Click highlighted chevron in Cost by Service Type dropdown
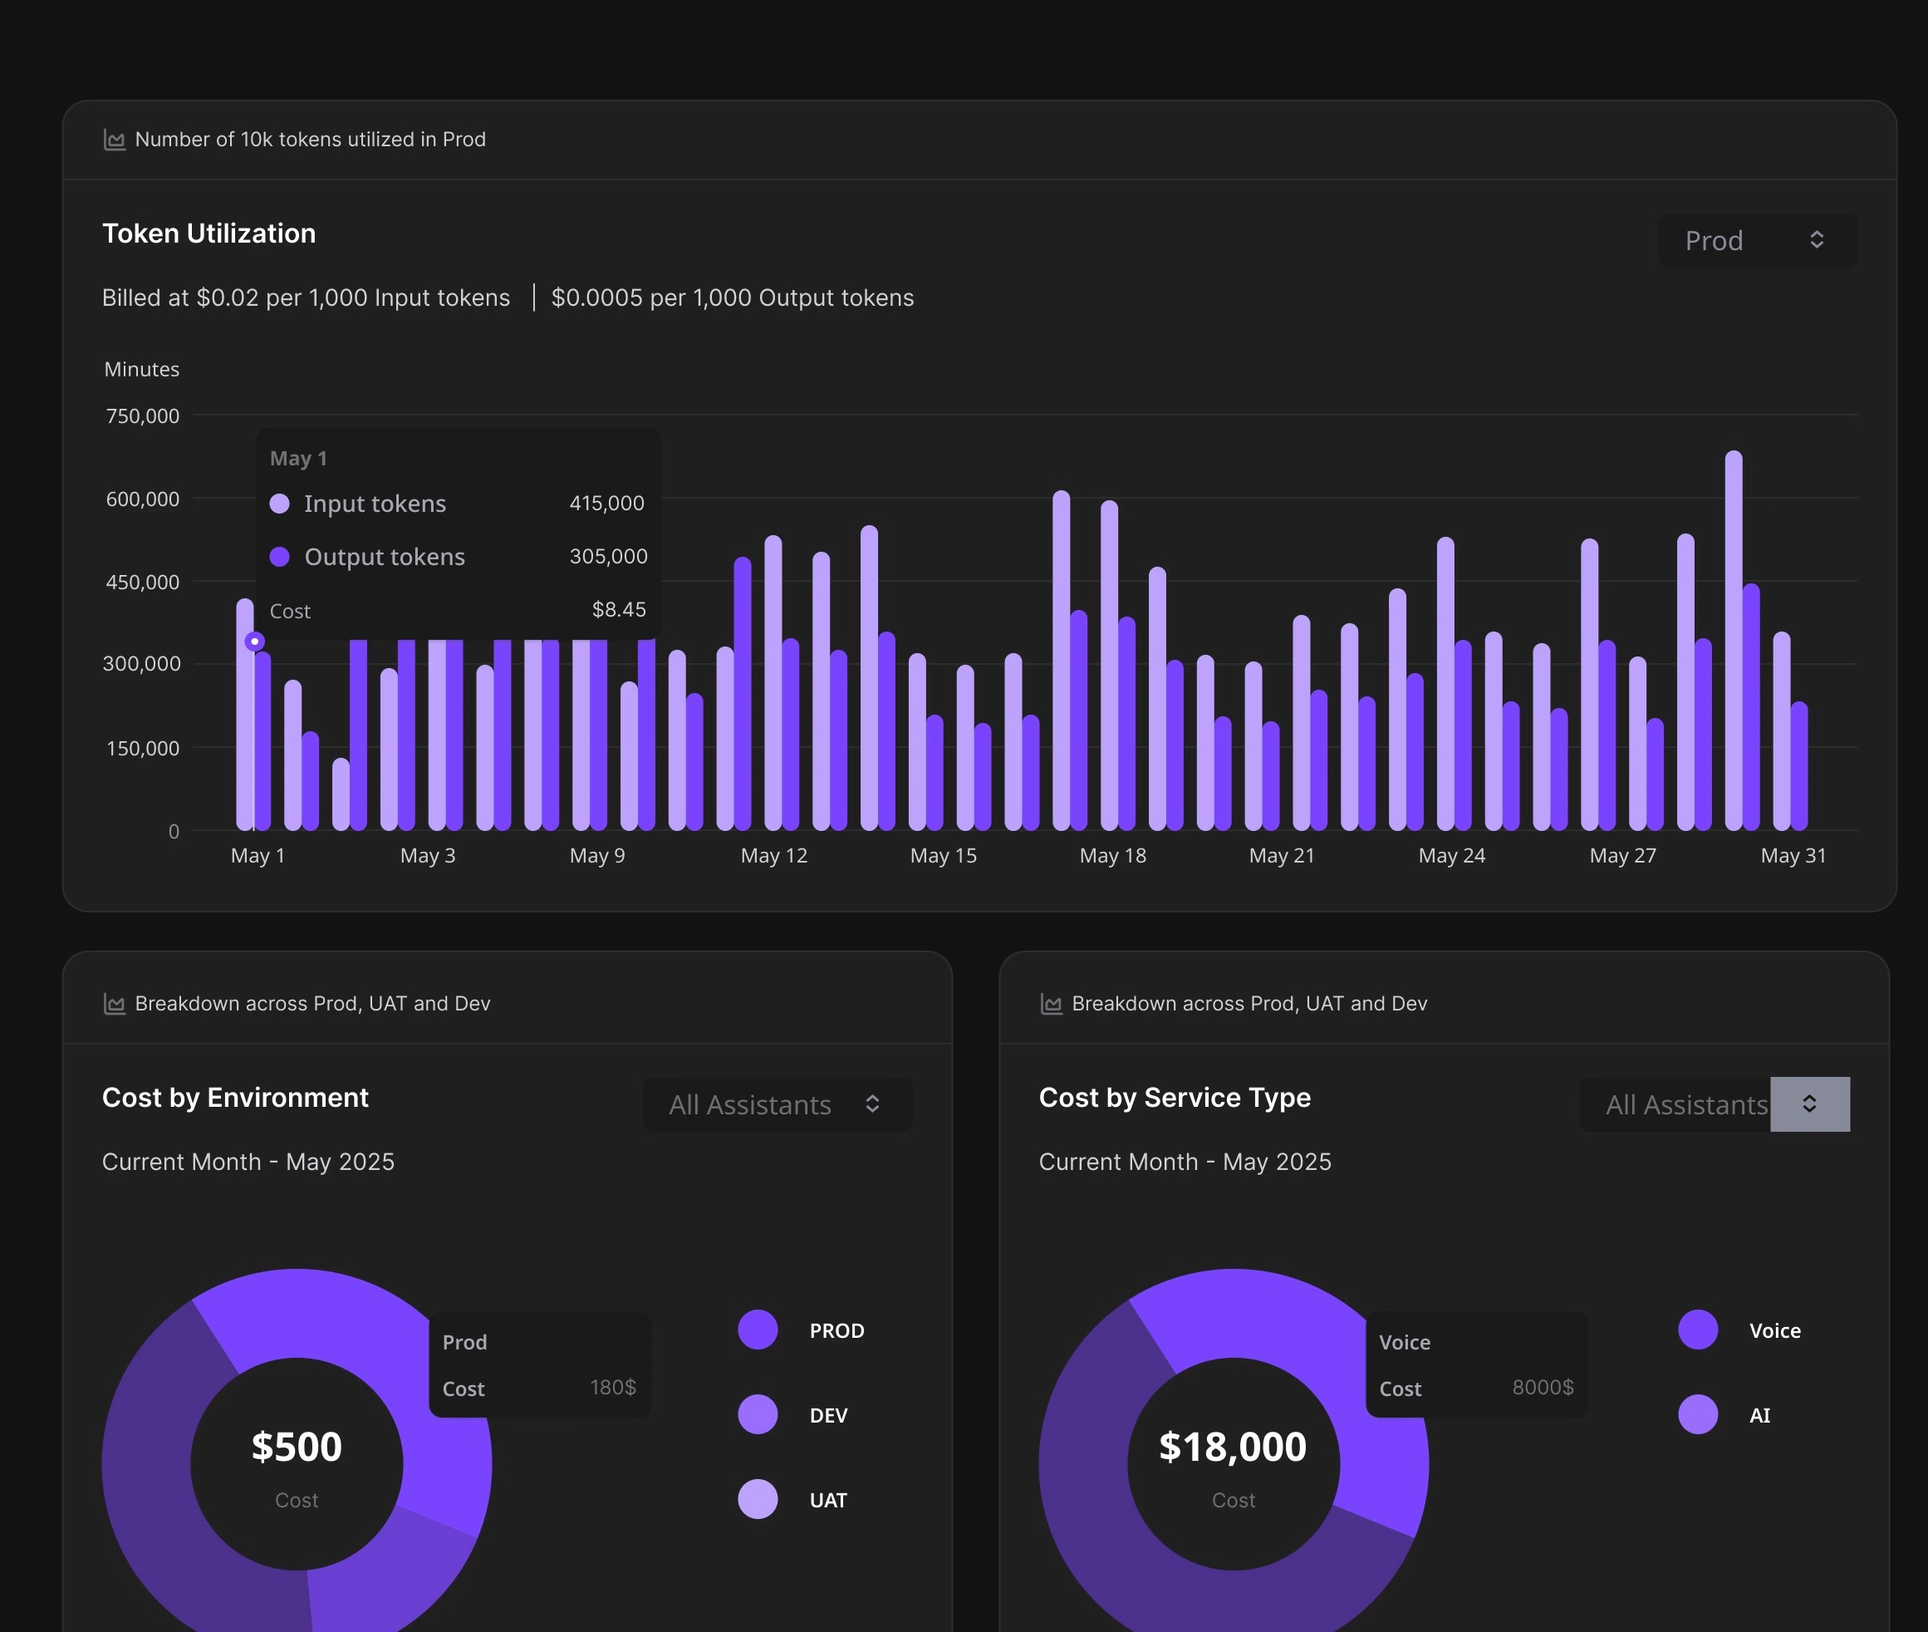The width and height of the screenshot is (1928, 1632). click(x=1810, y=1104)
